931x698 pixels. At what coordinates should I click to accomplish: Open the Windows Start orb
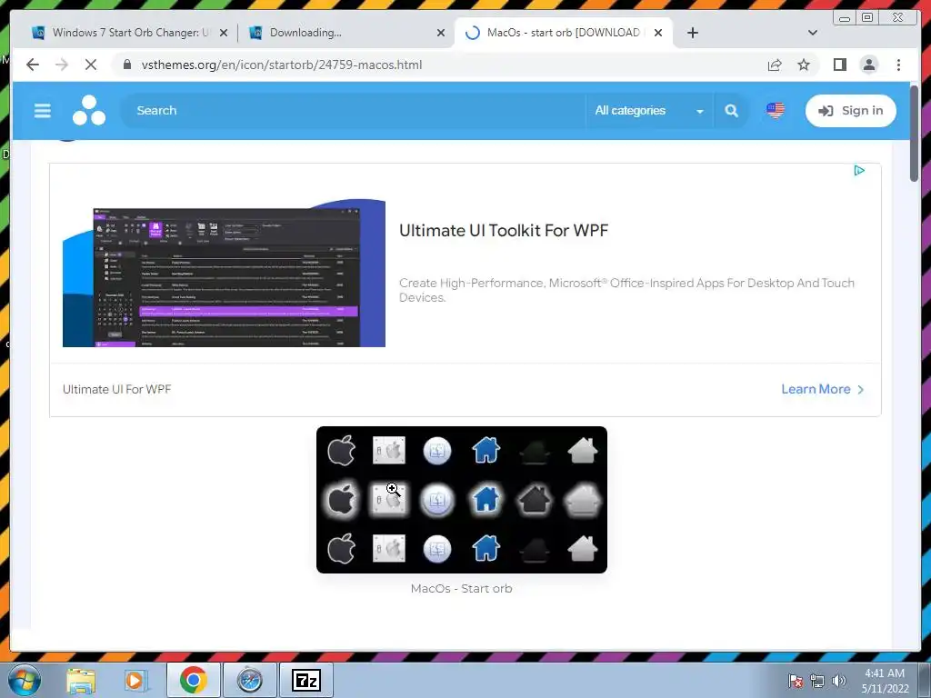tap(25, 681)
